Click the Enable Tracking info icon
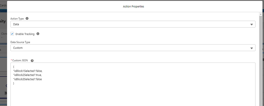 38,34
